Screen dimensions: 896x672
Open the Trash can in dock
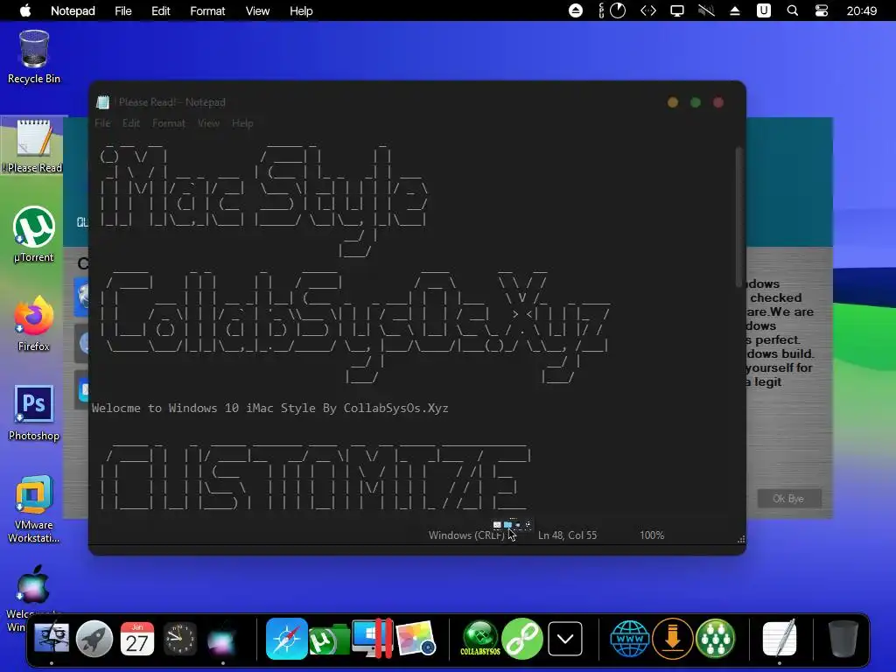pos(843,638)
